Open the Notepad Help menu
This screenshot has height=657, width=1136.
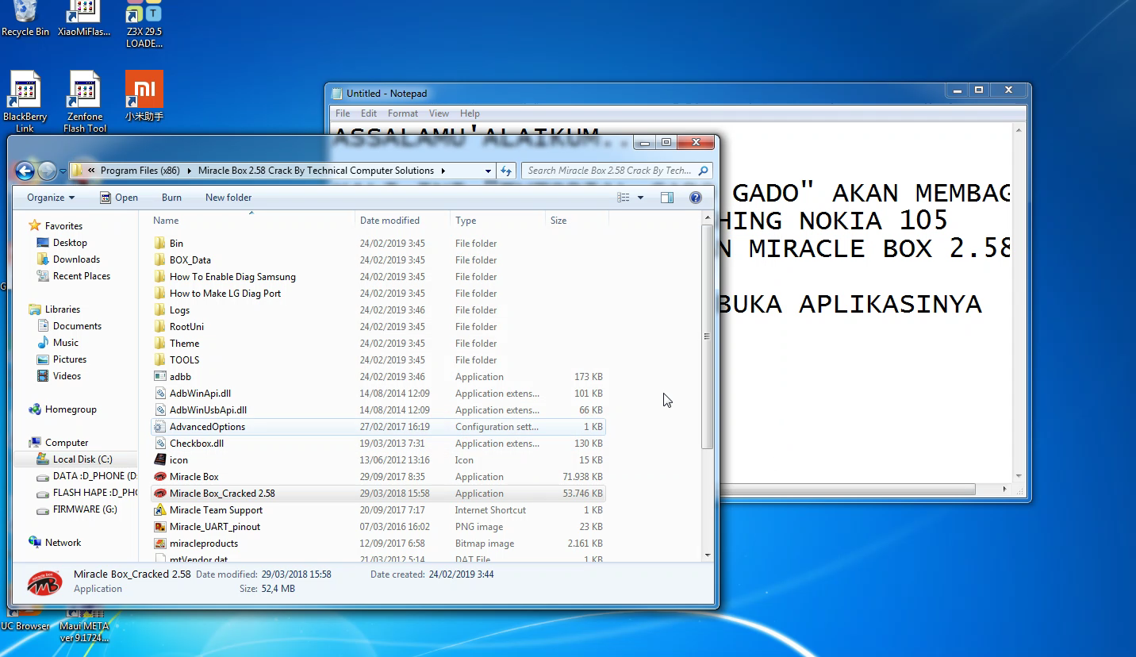[x=470, y=113]
